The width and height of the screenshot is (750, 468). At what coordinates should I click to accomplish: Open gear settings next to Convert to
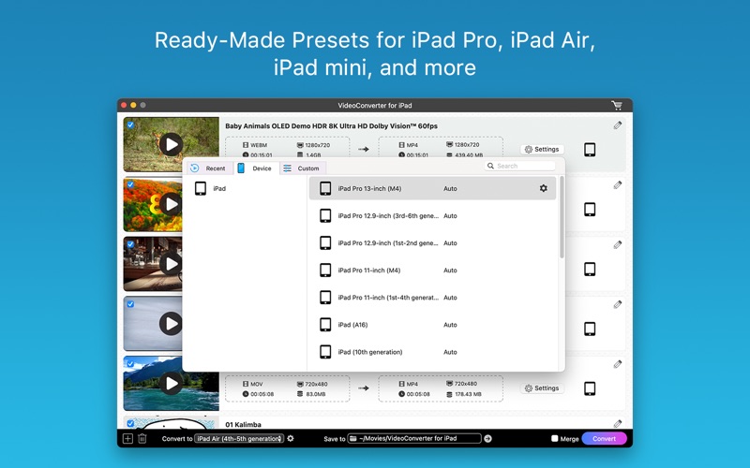coord(291,438)
